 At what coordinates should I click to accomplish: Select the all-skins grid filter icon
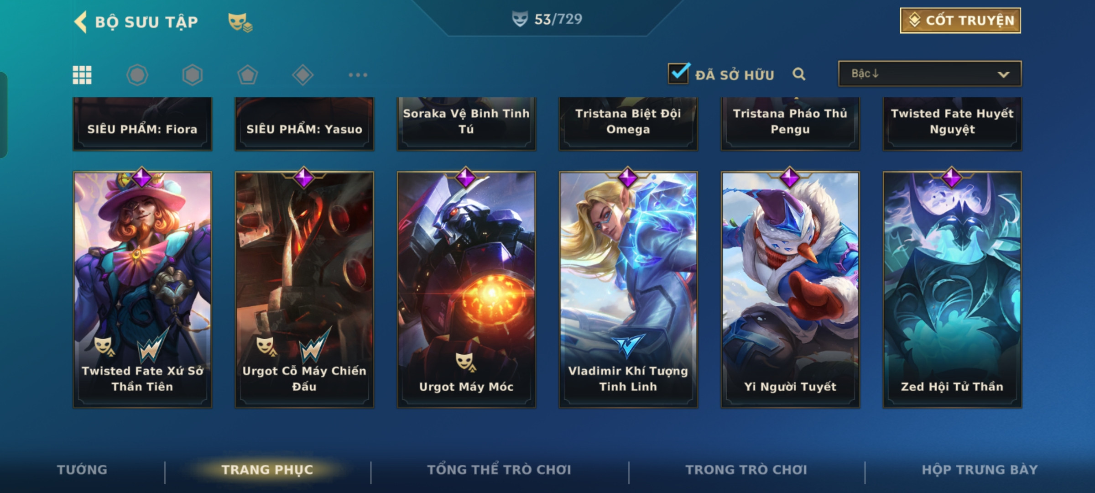[x=82, y=75]
